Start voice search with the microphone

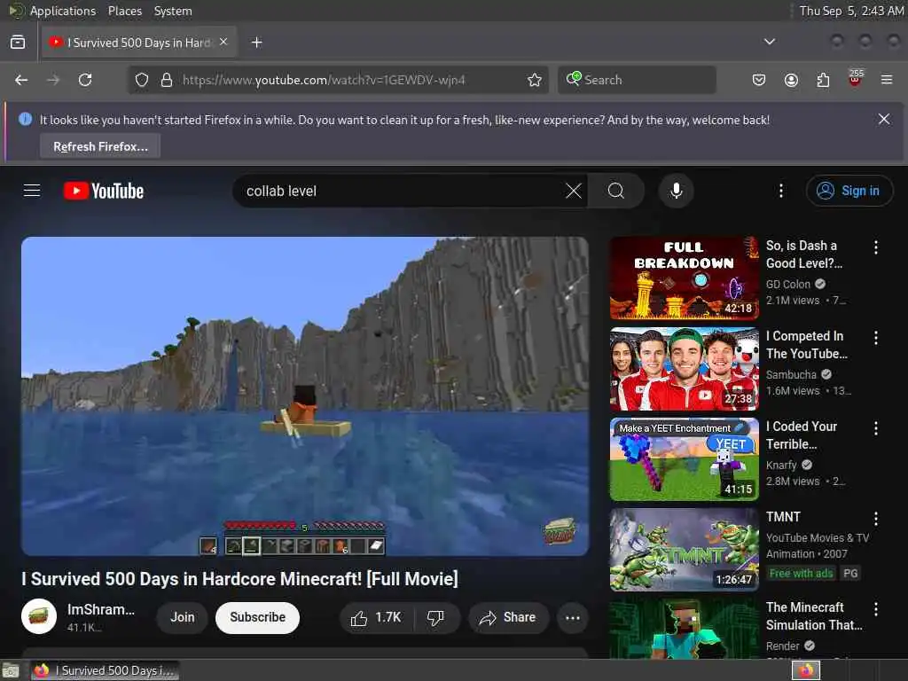(676, 191)
